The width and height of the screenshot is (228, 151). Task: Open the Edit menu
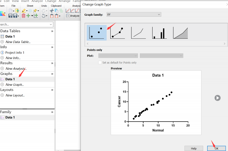tap(7, 1)
